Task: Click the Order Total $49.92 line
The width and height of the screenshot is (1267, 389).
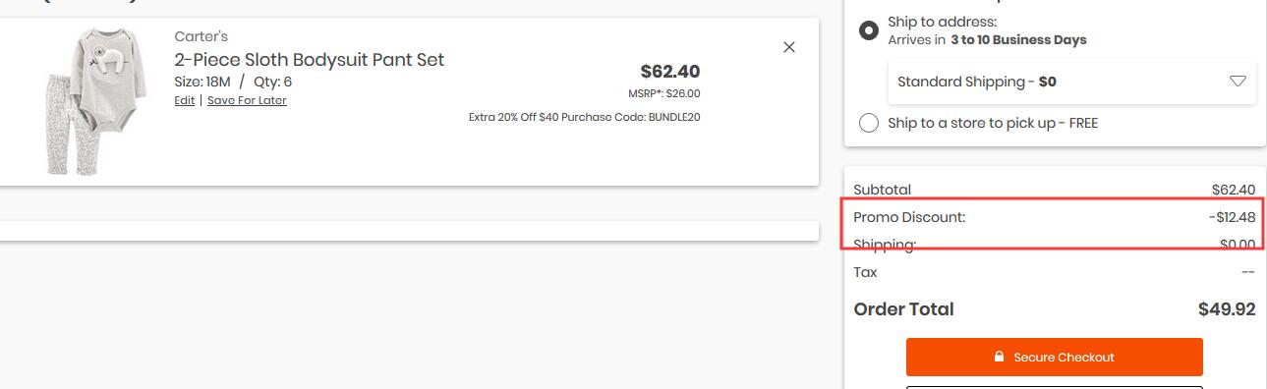Action: [x=1055, y=308]
